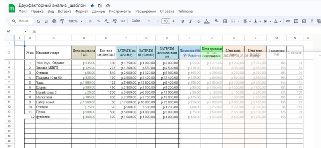The width and height of the screenshot is (321, 148).
Task: Open the Инструменты menu
Action: (x=120, y=12)
